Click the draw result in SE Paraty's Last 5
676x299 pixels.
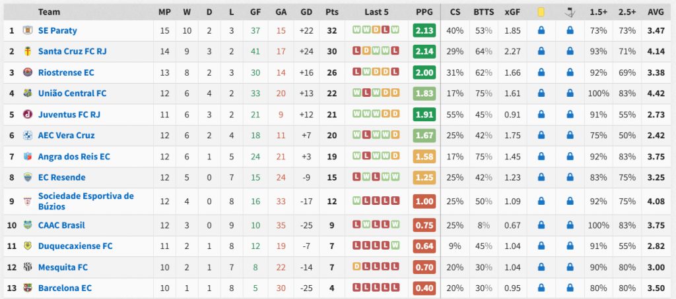[x=376, y=30]
